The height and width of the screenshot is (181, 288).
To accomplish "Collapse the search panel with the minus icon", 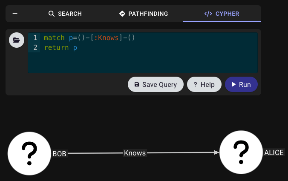I will (15, 14).
